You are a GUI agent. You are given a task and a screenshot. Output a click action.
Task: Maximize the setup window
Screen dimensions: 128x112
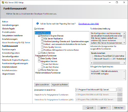tap(117, 2)
